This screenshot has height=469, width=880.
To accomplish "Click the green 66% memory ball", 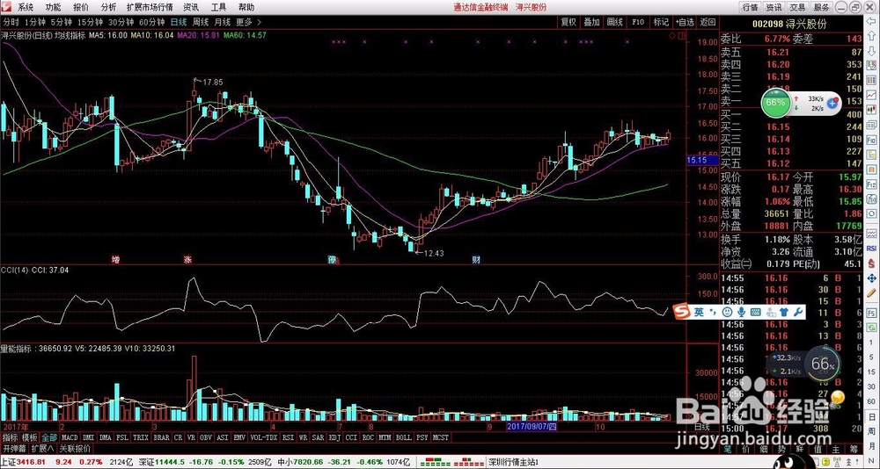I will (775, 103).
